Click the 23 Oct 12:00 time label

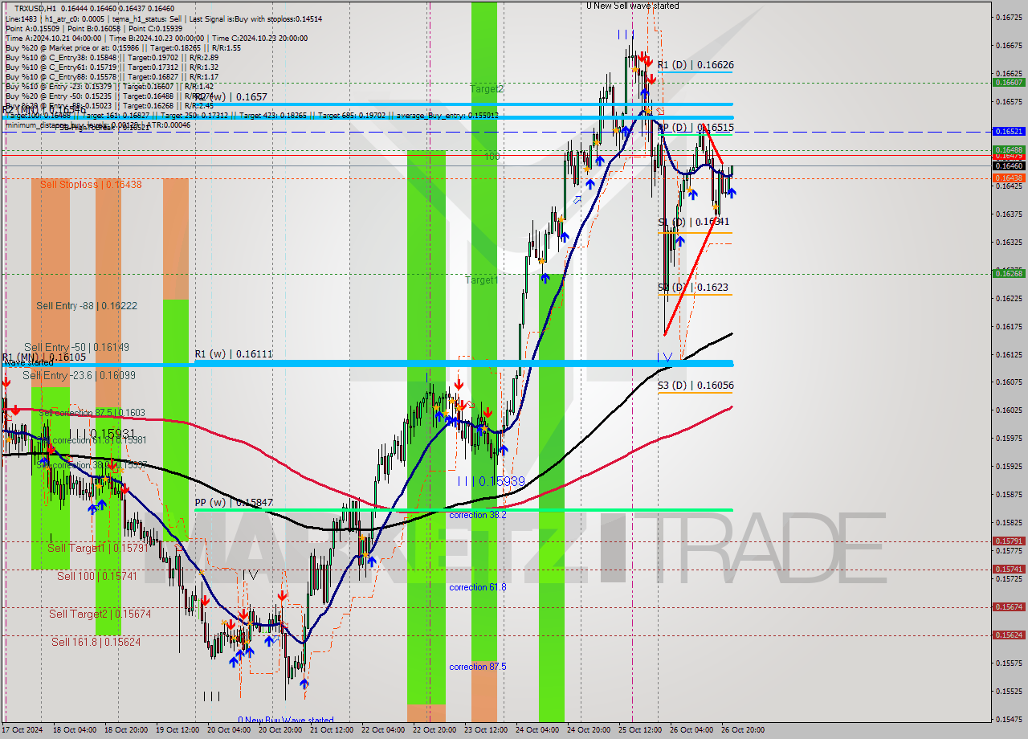pos(484,730)
